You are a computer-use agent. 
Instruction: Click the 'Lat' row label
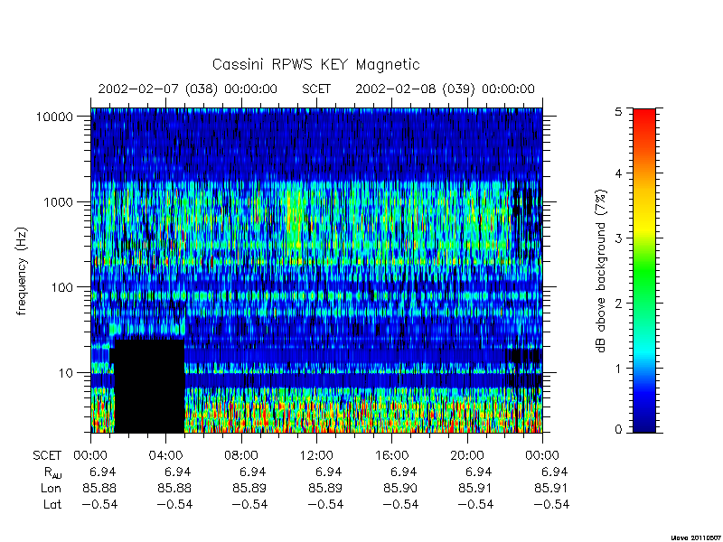point(52,505)
